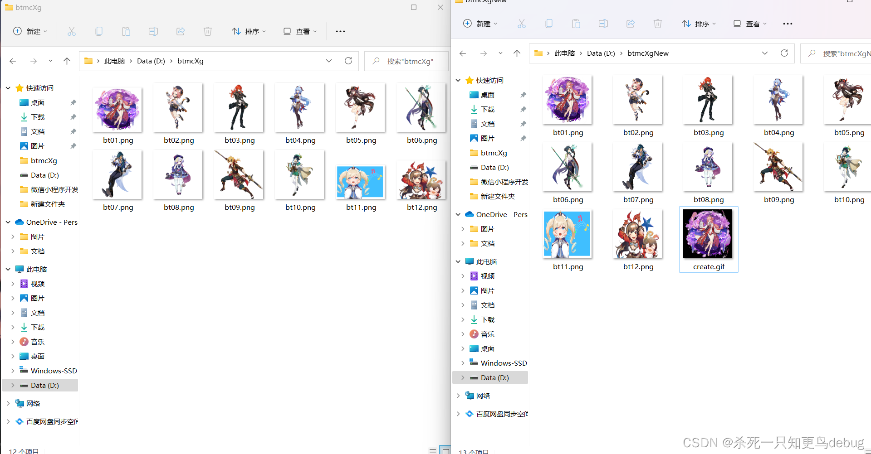Go forward using the arrow in btmcXgNew window
Viewport: 871px width, 454px height.
tap(484, 53)
